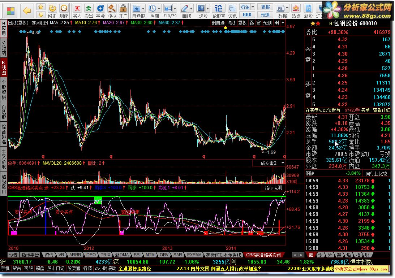This screenshot has width=395, height=278.
Task: Open the 基金 fund icon
Action: [100, 8]
